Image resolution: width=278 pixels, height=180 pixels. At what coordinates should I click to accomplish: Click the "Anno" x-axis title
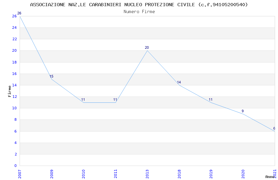coord(270,177)
